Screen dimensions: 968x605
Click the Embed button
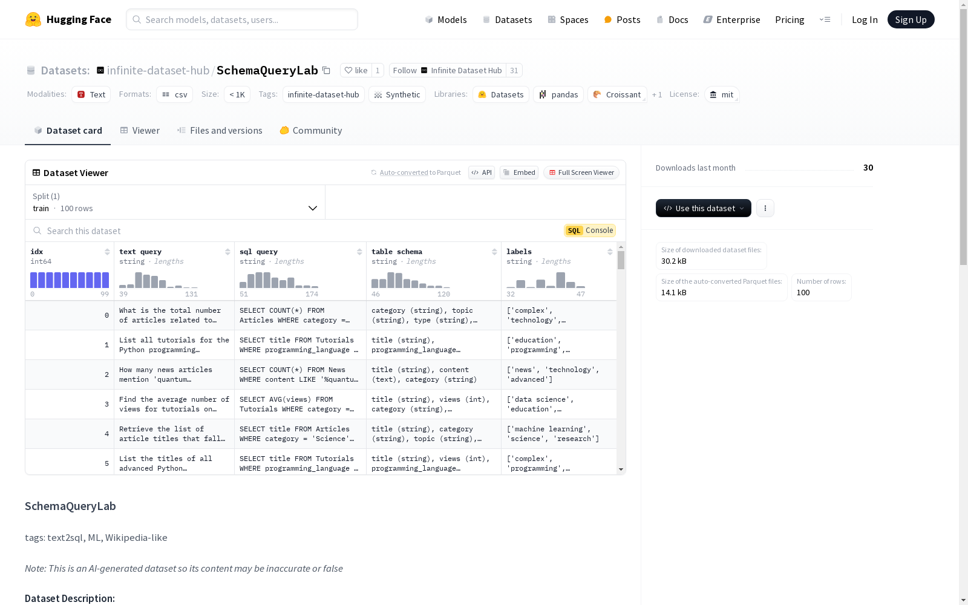tap(519, 172)
